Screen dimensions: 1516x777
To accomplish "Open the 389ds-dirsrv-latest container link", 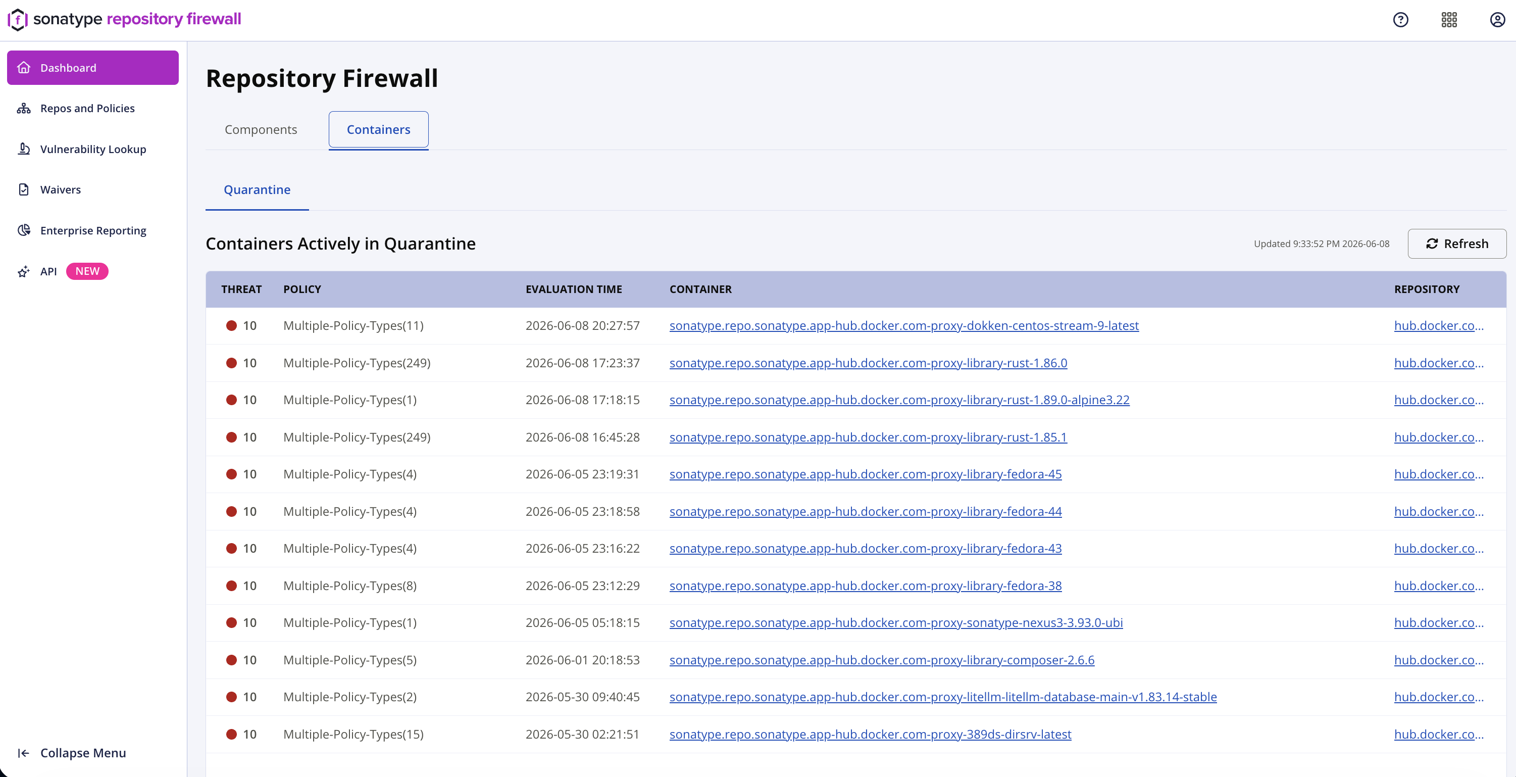I will (x=871, y=734).
